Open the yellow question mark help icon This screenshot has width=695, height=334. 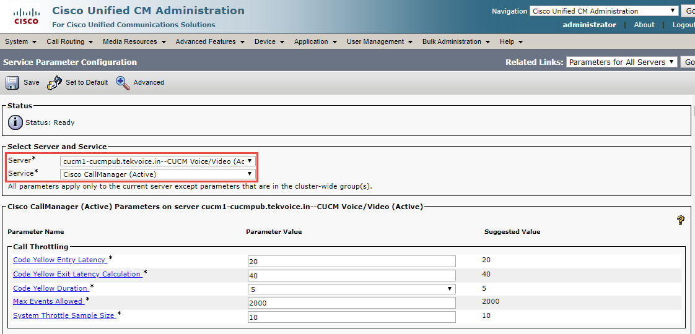[681, 220]
